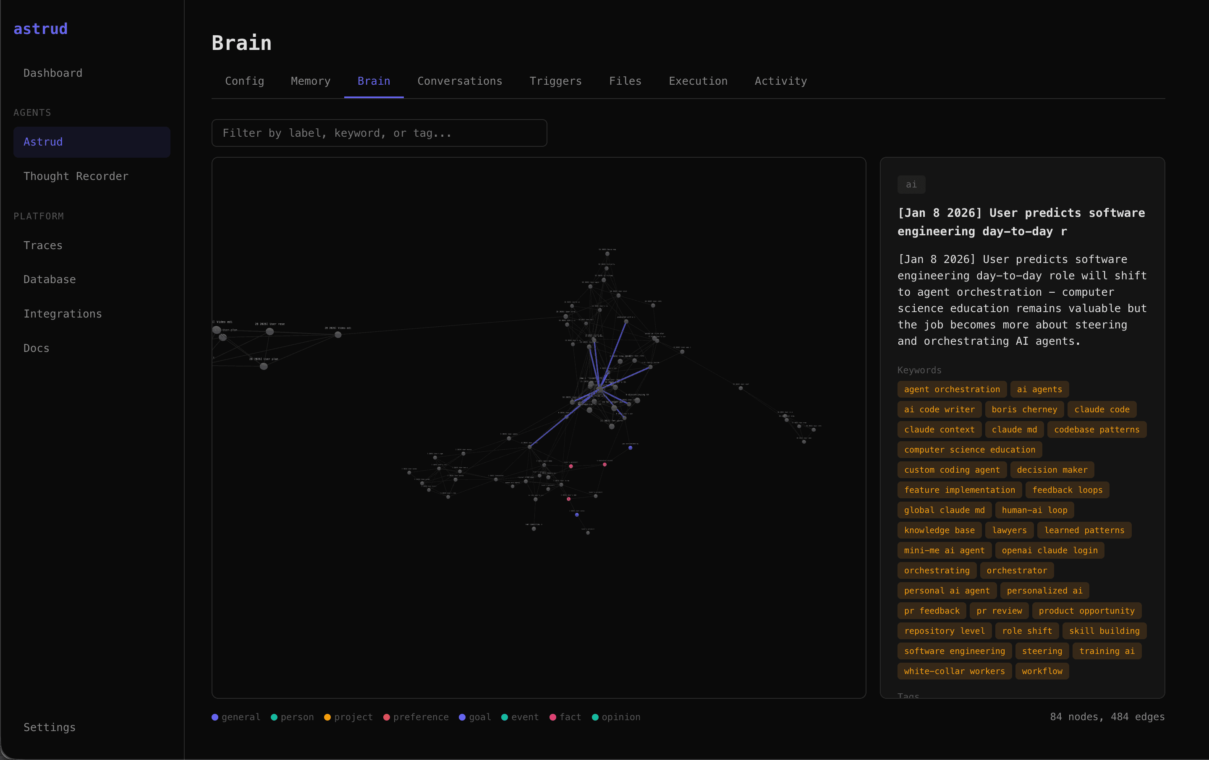Select the Thought Recorder agent
Screen dimensions: 1209x760
coord(76,176)
